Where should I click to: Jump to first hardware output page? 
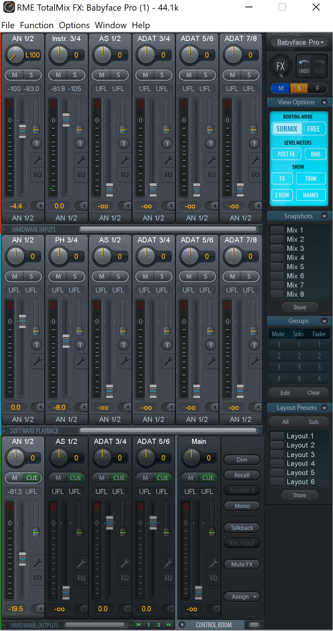pos(138,625)
